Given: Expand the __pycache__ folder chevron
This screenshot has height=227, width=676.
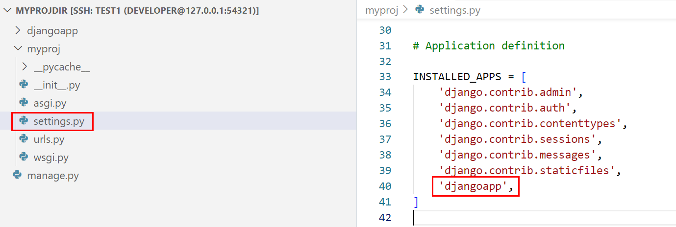Looking at the screenshot, I should [x=25, y=67].
